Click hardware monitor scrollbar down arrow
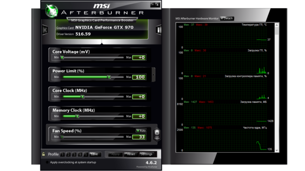Image resolution: width=305 pixels, height=171 pixels. coord(277,150)
